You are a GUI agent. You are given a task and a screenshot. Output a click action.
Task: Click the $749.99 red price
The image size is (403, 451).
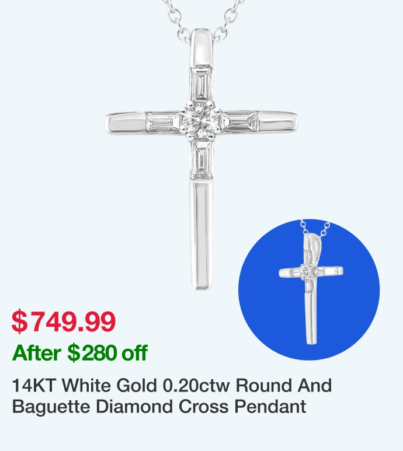point(64,321)
